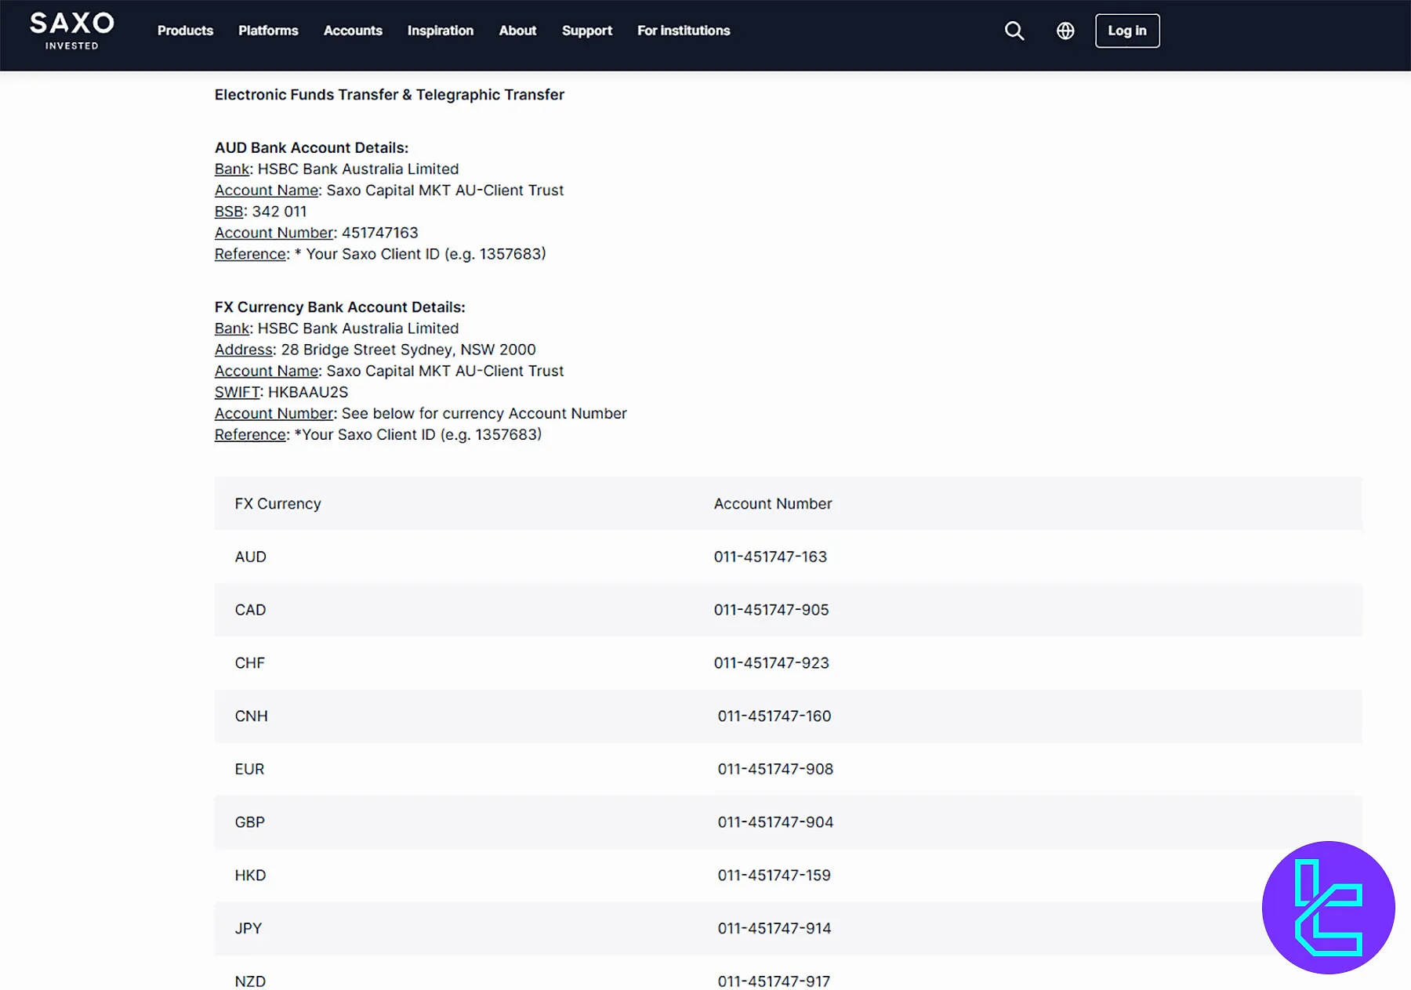Screen dimensions: 1411x990
Task: Click the Log in button
Action: (1127, 31)
